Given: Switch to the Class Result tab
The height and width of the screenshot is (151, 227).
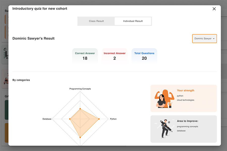Looking at the screenshot, I should pyautogui.click(x=96, y=21).
